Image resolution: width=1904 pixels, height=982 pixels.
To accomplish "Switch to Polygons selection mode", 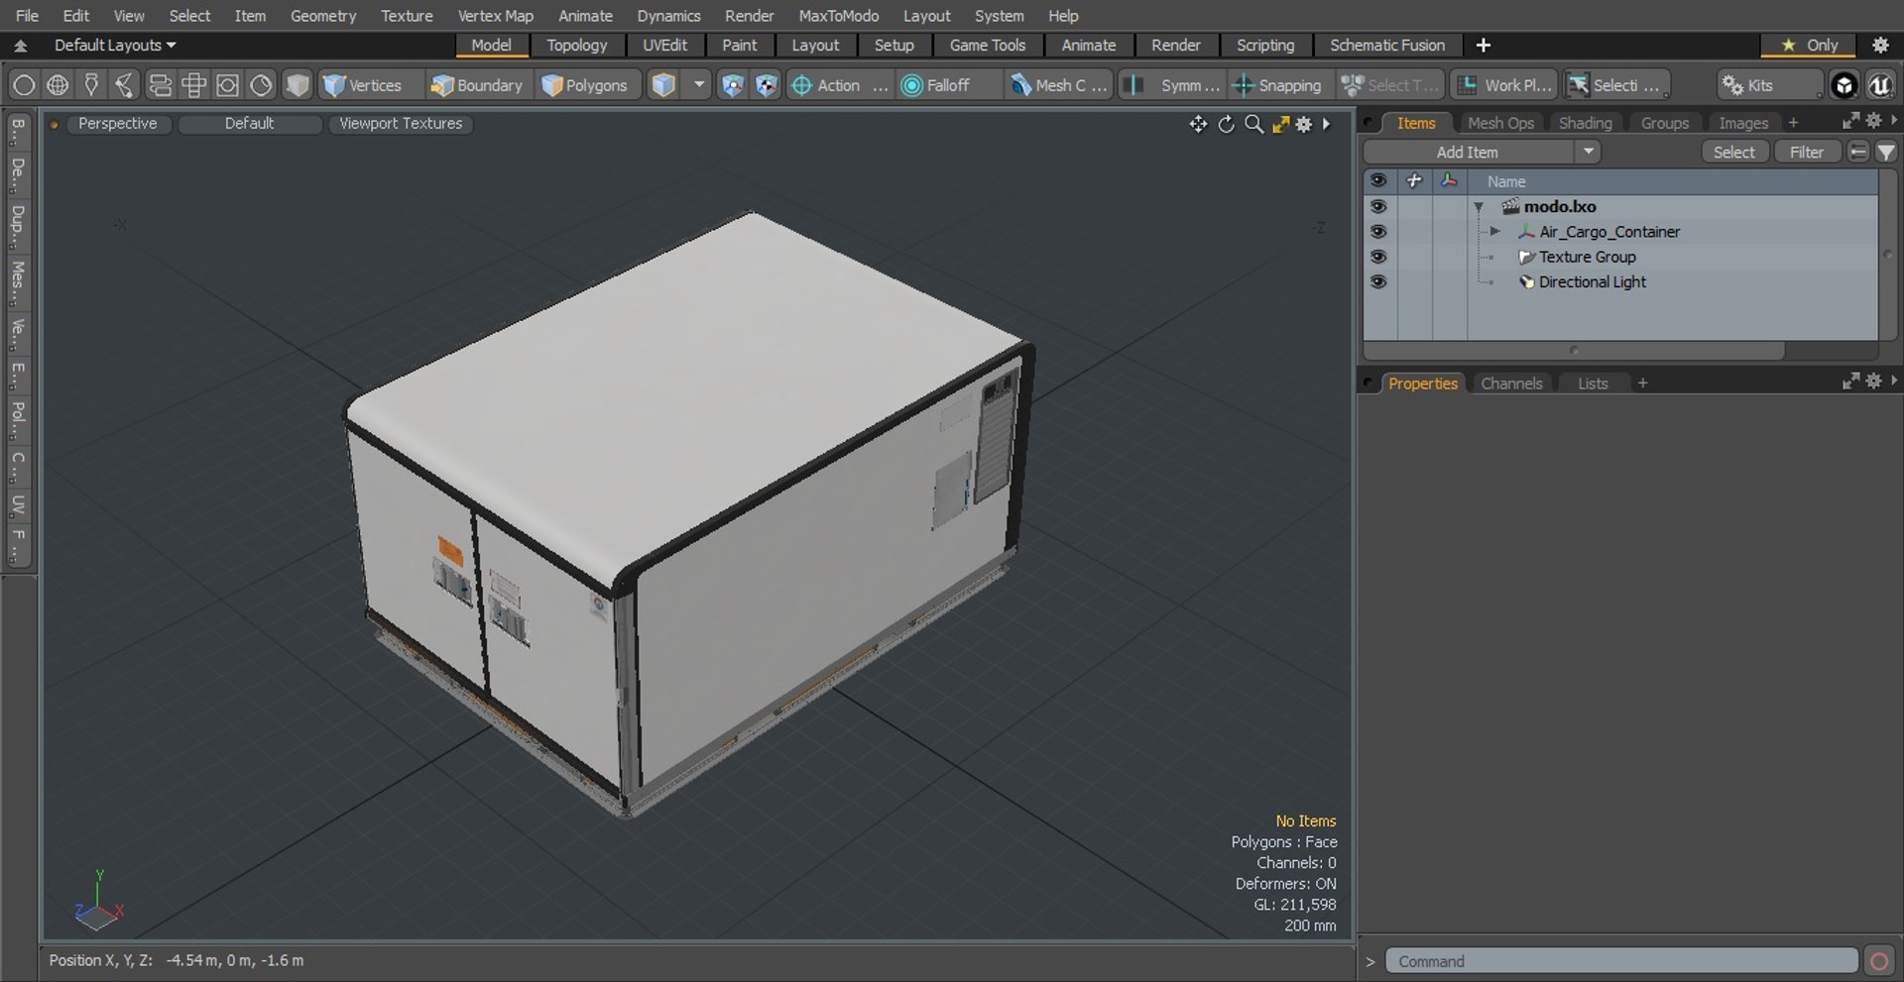I will 585,85.
